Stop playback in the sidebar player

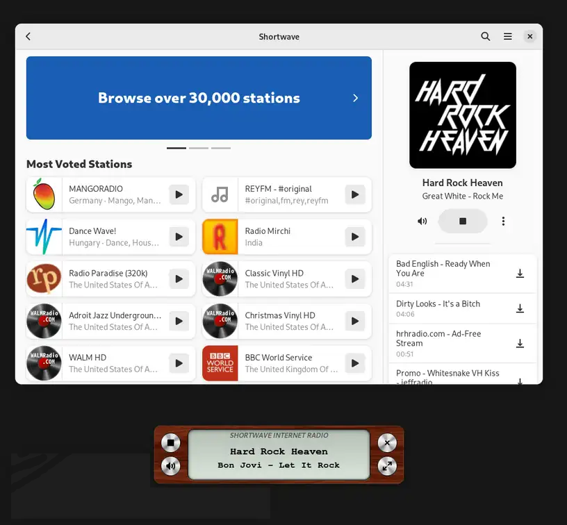(x=463, y=222)
